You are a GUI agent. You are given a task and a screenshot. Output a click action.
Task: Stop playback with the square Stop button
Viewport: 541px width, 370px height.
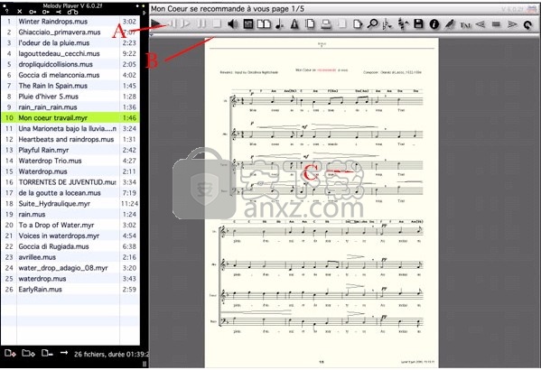[217, 23]
